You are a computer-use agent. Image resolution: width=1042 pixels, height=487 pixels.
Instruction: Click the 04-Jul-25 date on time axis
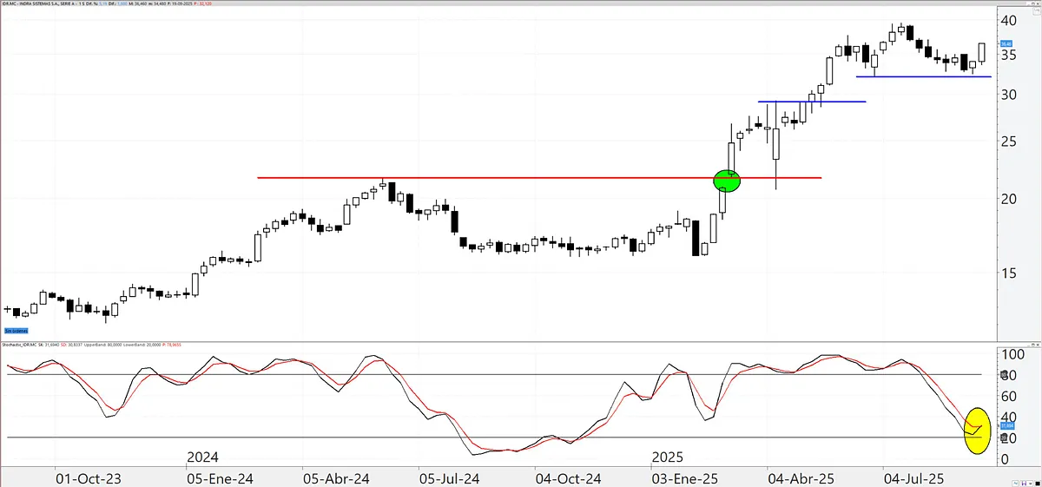tap(913, 478)
